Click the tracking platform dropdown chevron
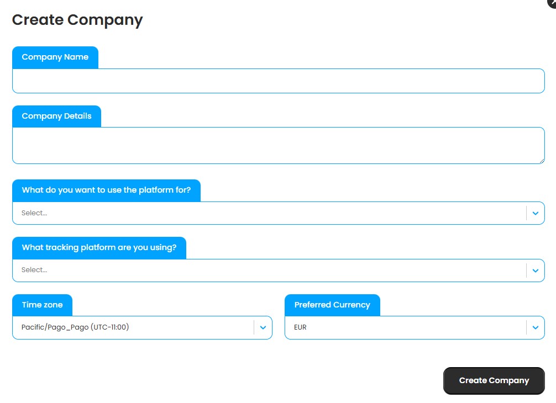The width and height of the screenshot is (556, 403). tap(535, 271)
